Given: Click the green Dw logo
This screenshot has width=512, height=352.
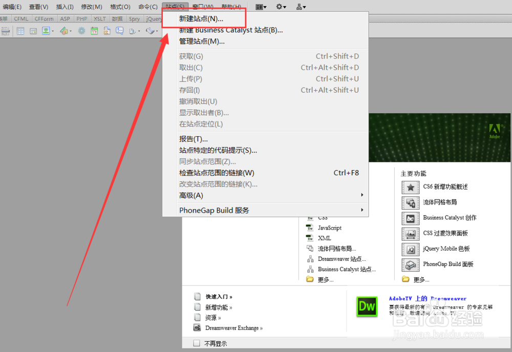Looking at the screenshot, I should (367, 306).
